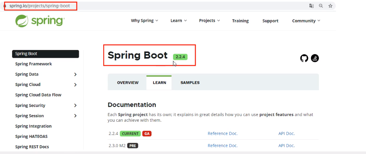Click the address bar URL spring.io/projects/spring-boot

point(40,6)
